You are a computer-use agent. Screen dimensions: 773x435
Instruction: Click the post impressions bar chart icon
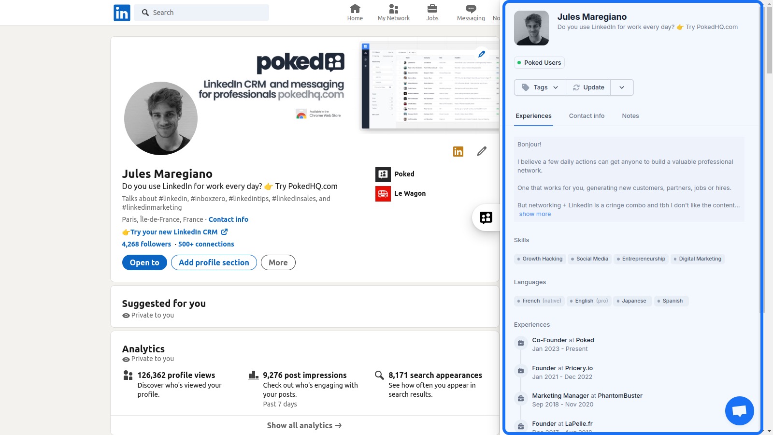point(254,375)
